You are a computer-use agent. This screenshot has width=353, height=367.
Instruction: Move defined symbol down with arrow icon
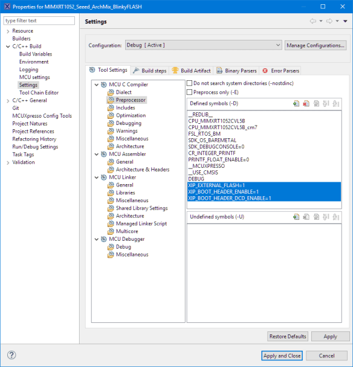[335, 103]
